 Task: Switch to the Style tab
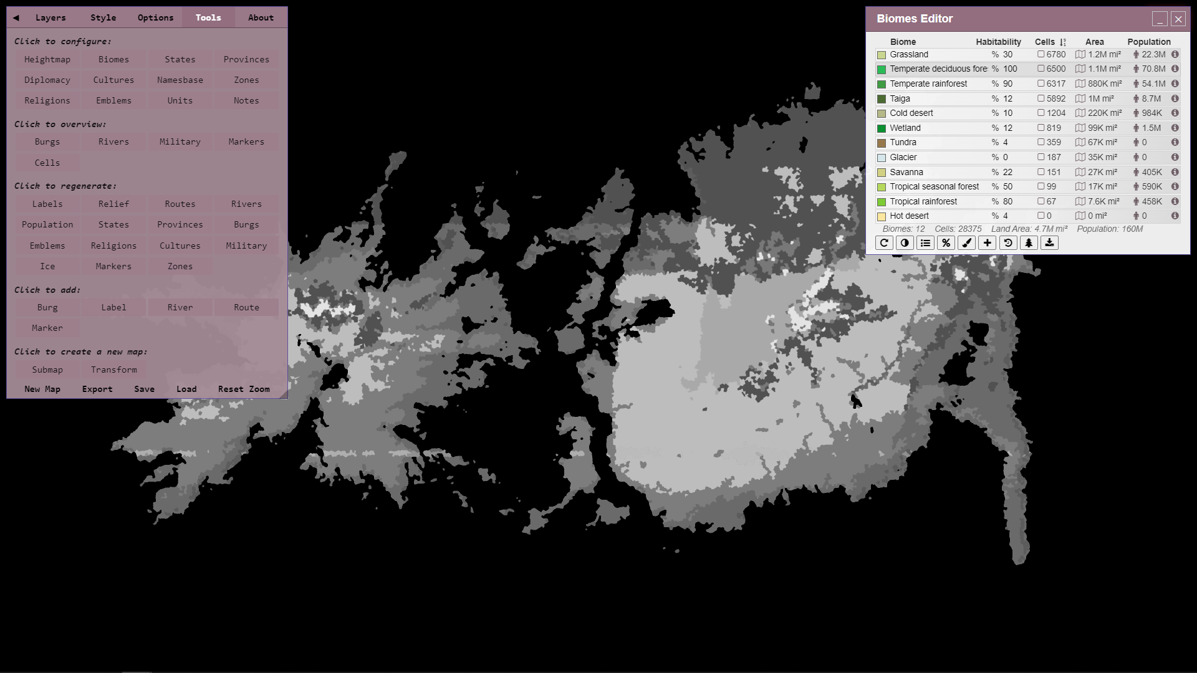(103, 17)
